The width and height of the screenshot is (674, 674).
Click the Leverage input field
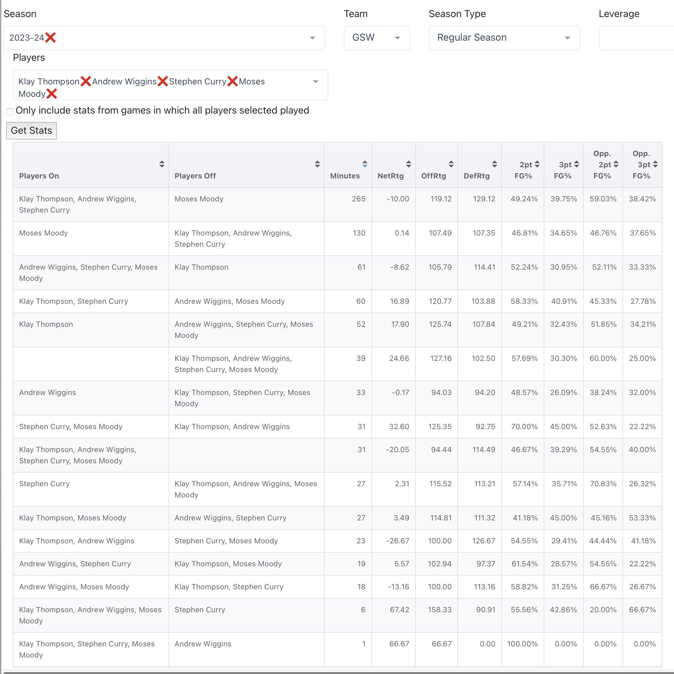click(x=637, y=38)
